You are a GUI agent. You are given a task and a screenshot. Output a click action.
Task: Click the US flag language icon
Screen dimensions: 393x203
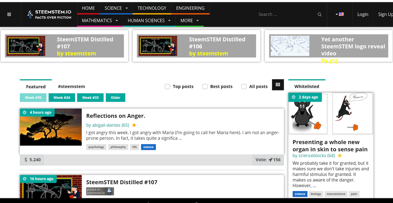click(342, 14)
